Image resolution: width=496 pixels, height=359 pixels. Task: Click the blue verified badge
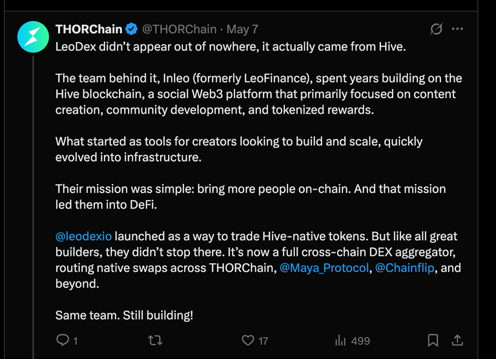[131, 29]
